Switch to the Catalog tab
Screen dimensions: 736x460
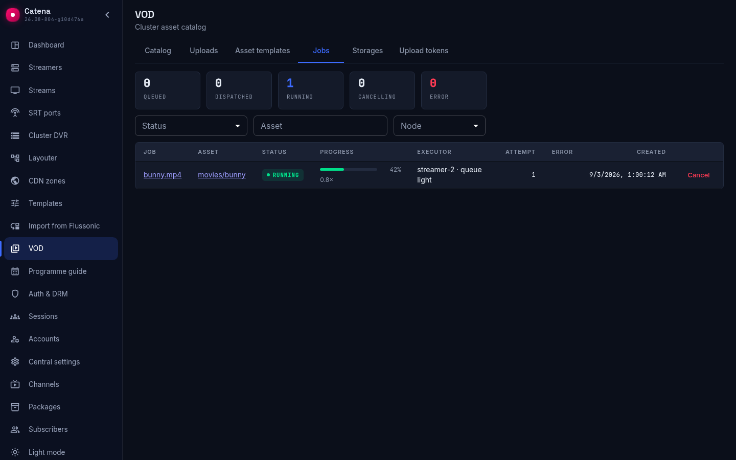click(x=158, y=51)
